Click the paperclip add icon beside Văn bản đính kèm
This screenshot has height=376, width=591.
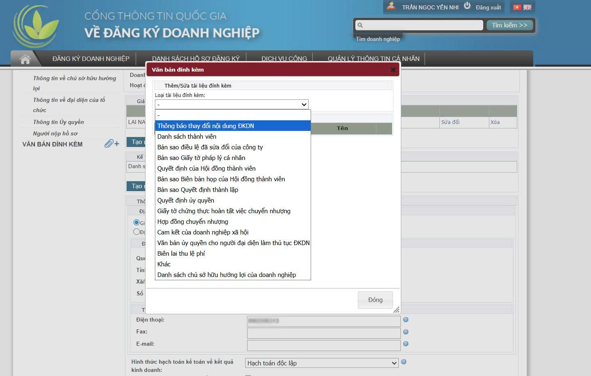click(111, 144)
